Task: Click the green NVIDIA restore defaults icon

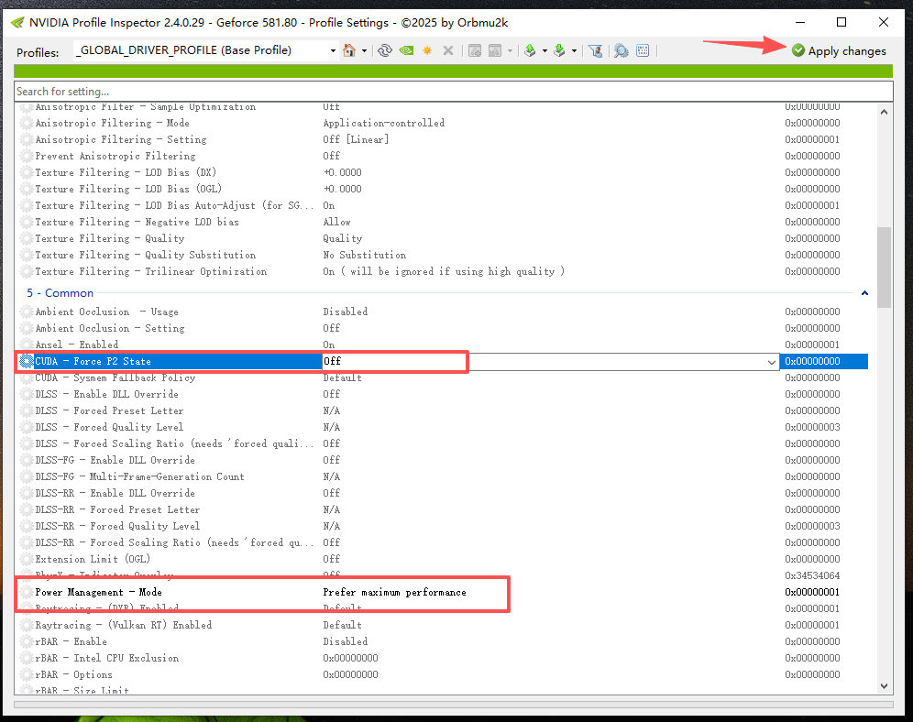Action: coord(406,50)
